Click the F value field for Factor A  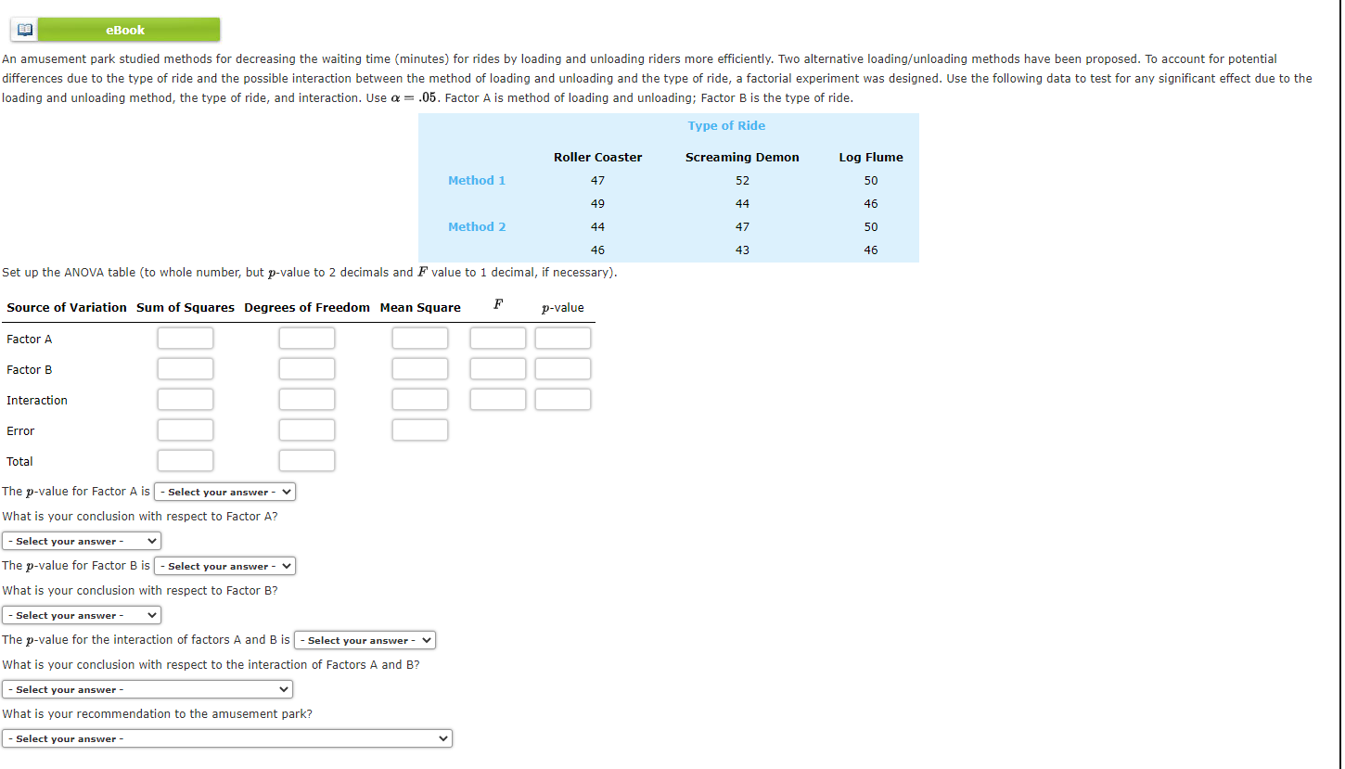pos(497,338)
